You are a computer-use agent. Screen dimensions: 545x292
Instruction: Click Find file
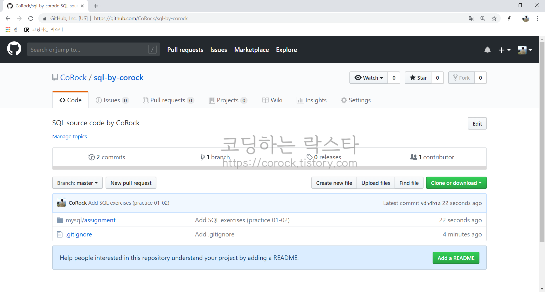pos(409,183)
